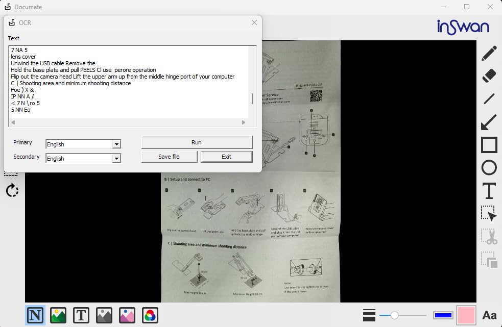Click the dashed selection pointer tool
Screen dimensions: 502x327
pos(489,213)
